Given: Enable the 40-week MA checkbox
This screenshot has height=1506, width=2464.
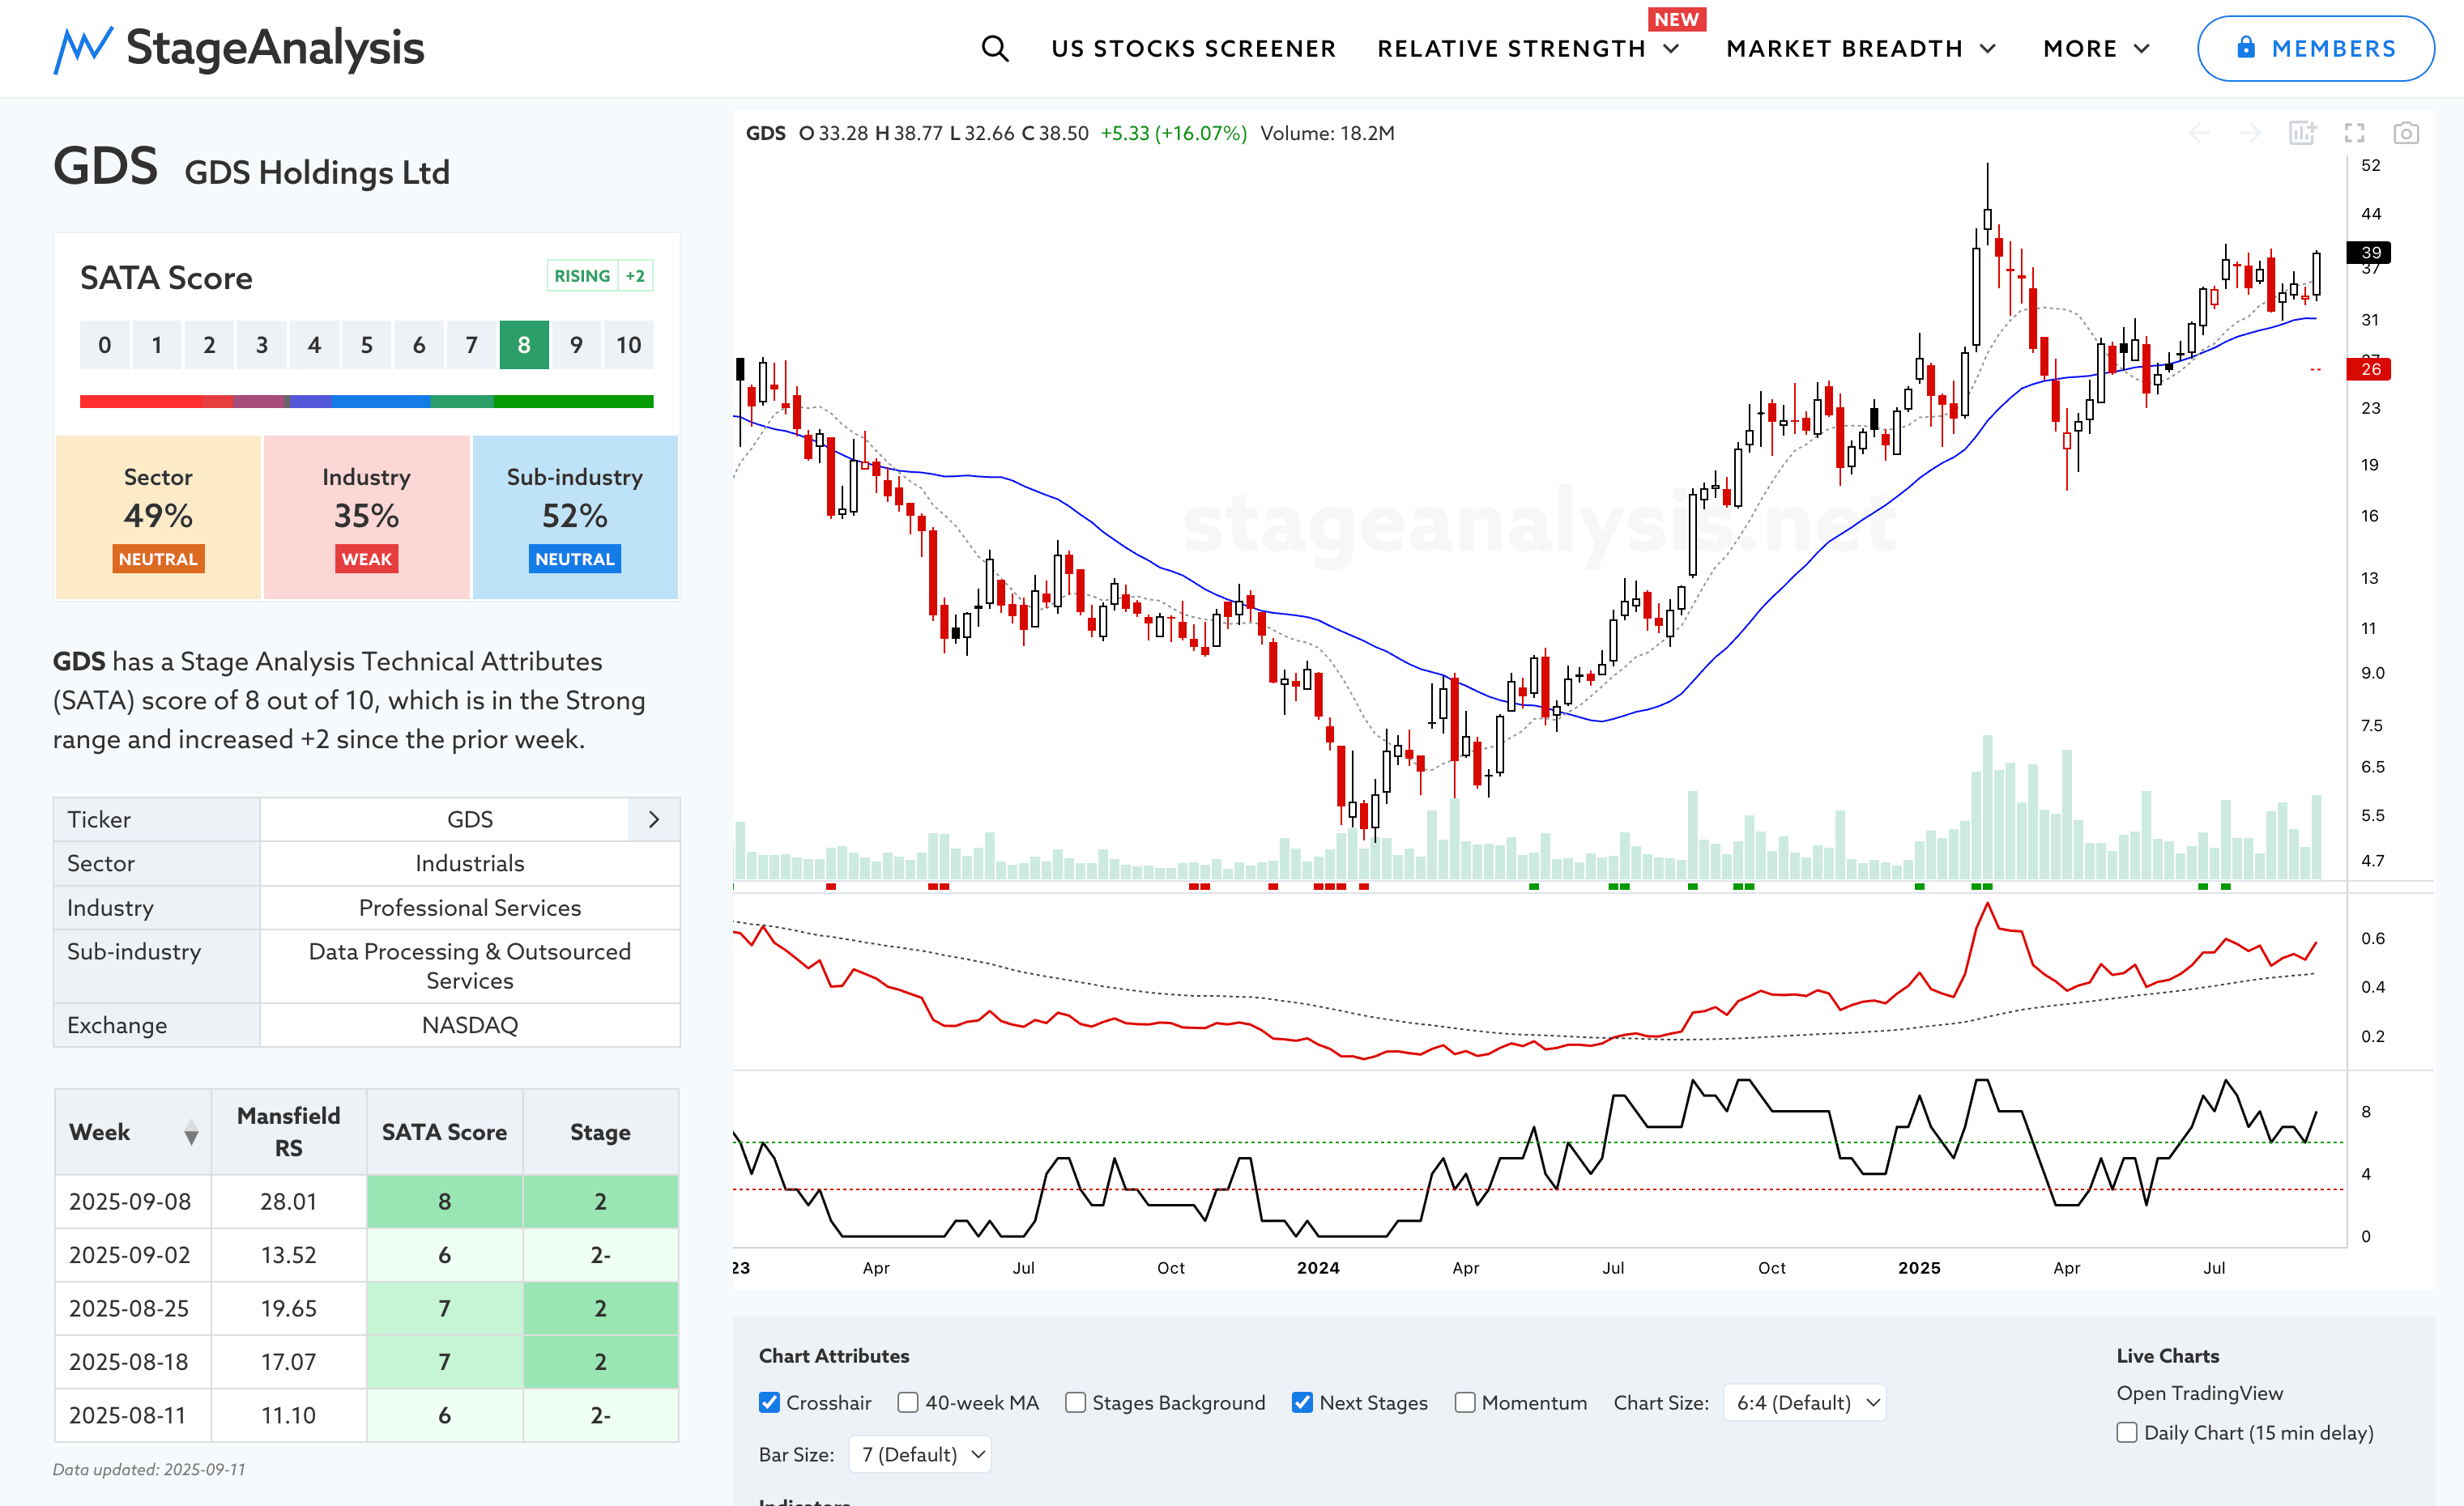Looking at the screenshot, I should click(908, 1403).
